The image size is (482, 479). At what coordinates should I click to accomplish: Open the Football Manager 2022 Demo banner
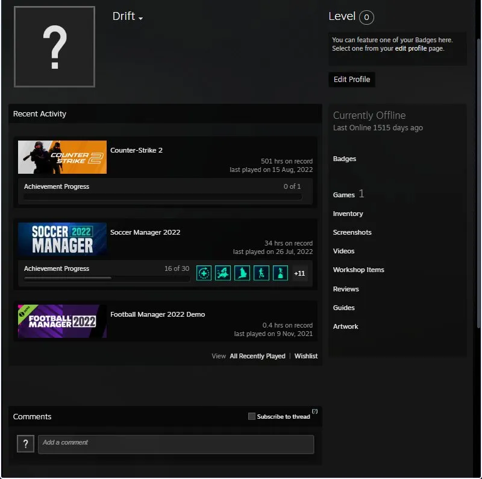[63, 321]
